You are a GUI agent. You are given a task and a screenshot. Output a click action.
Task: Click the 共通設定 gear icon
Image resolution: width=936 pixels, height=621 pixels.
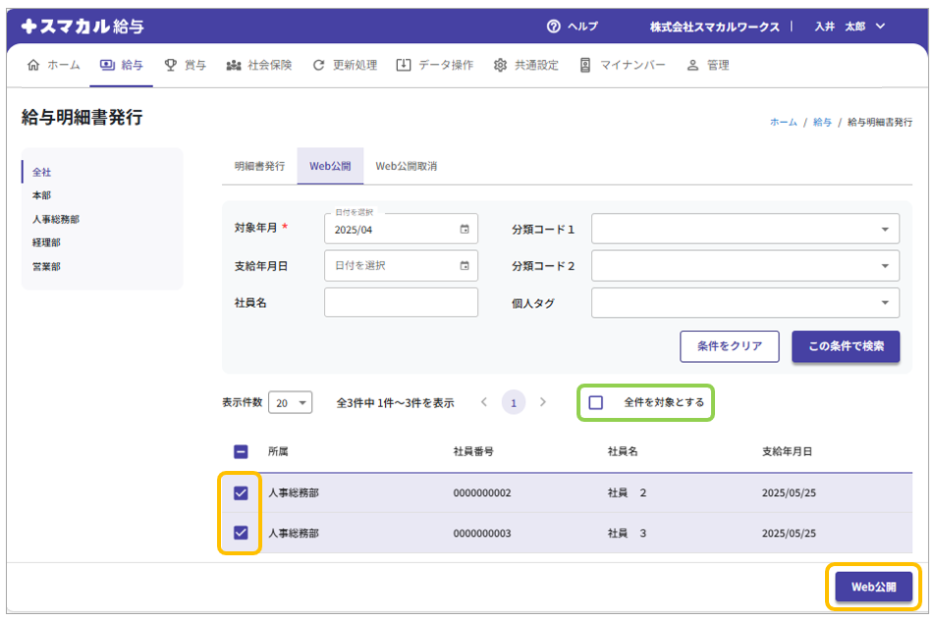point(500,66)
